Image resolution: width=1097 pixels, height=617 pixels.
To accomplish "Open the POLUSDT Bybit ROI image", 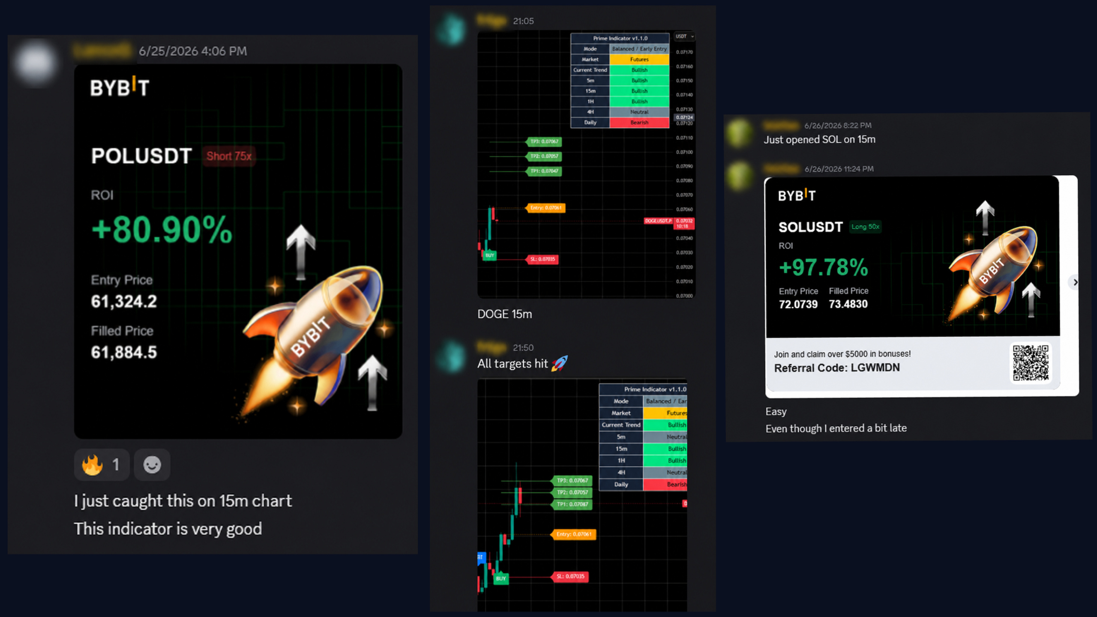I will click(238, 252).
